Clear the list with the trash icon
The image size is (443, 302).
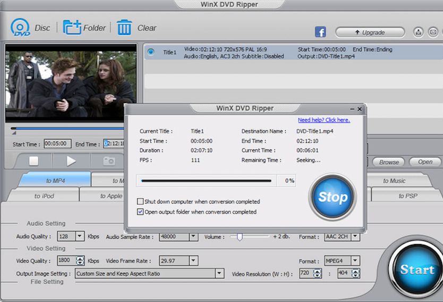(124, 28)
